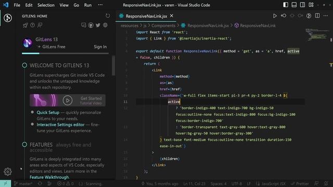Synchronize changes in status bar

click(x=40, y=183)
